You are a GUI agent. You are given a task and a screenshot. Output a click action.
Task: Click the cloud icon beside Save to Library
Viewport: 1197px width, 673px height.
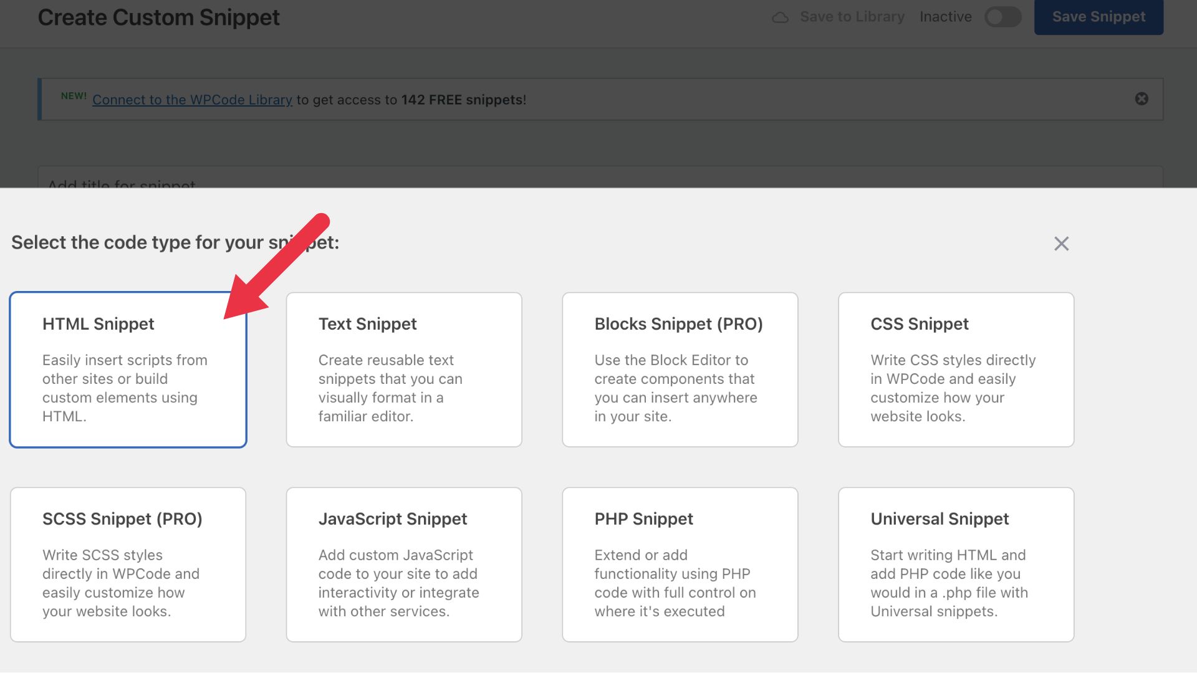[x=780, y=17]
